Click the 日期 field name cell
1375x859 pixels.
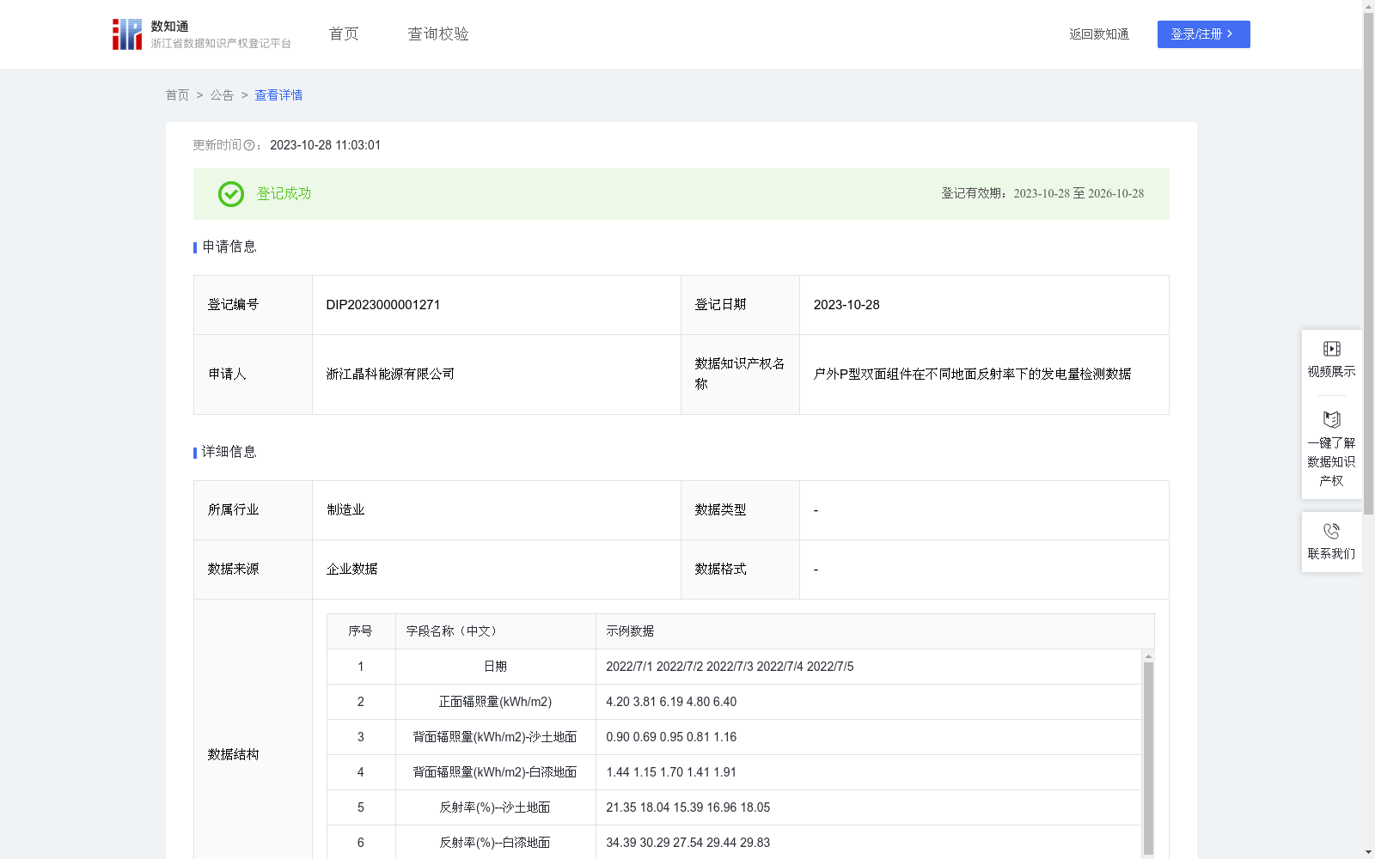[495, 667]
